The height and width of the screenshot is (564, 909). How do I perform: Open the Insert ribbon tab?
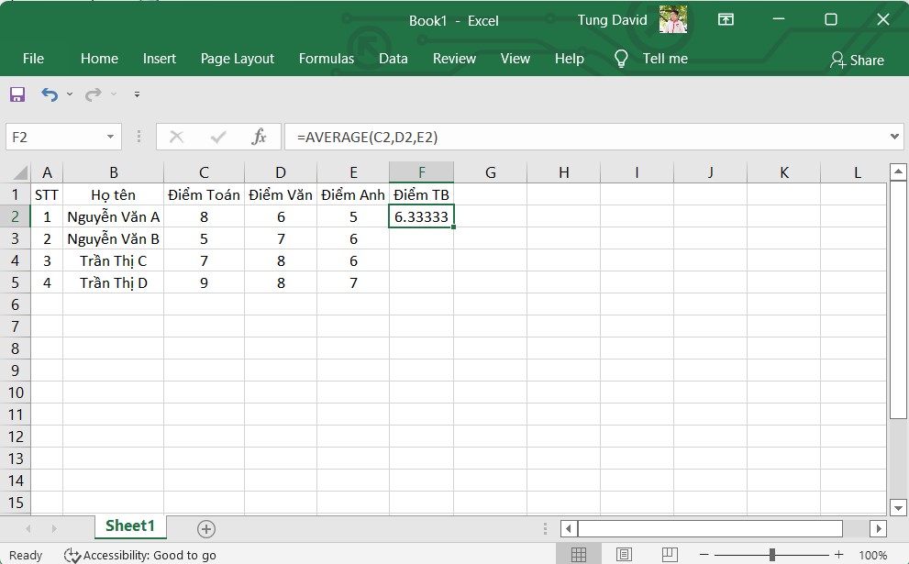point(160,59)
